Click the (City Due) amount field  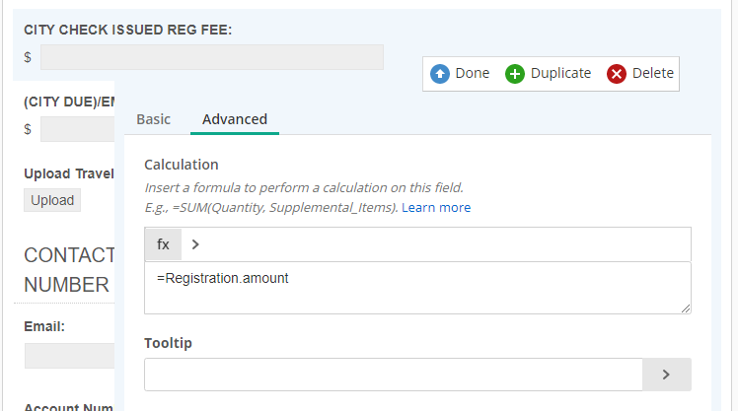78,129
